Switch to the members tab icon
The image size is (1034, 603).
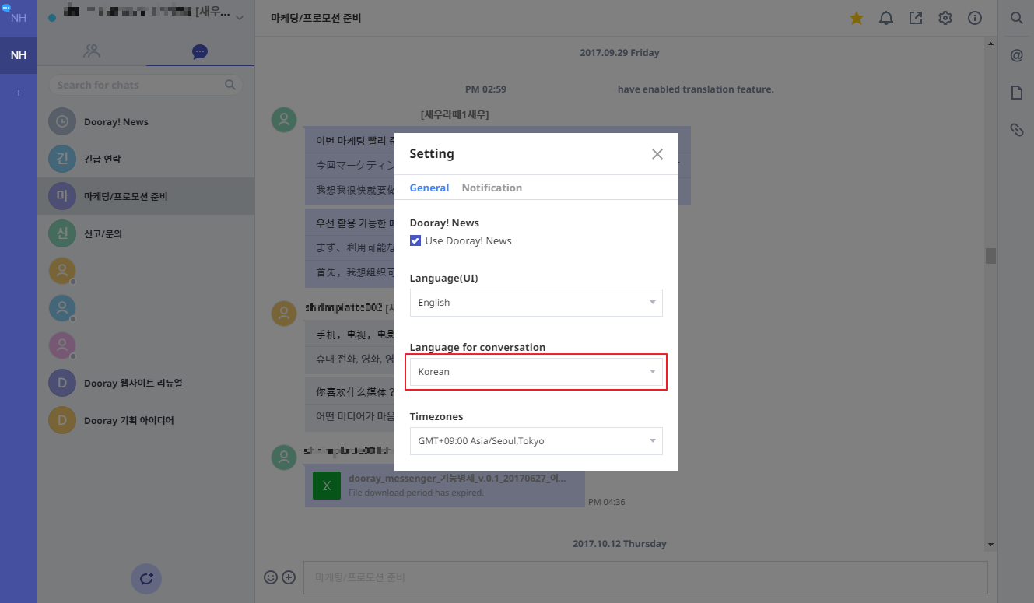coord(92,51)
